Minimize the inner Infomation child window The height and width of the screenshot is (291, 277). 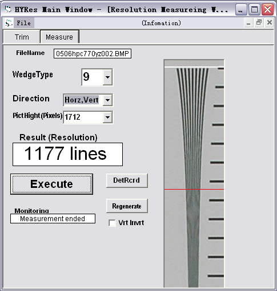coord(248,23)
